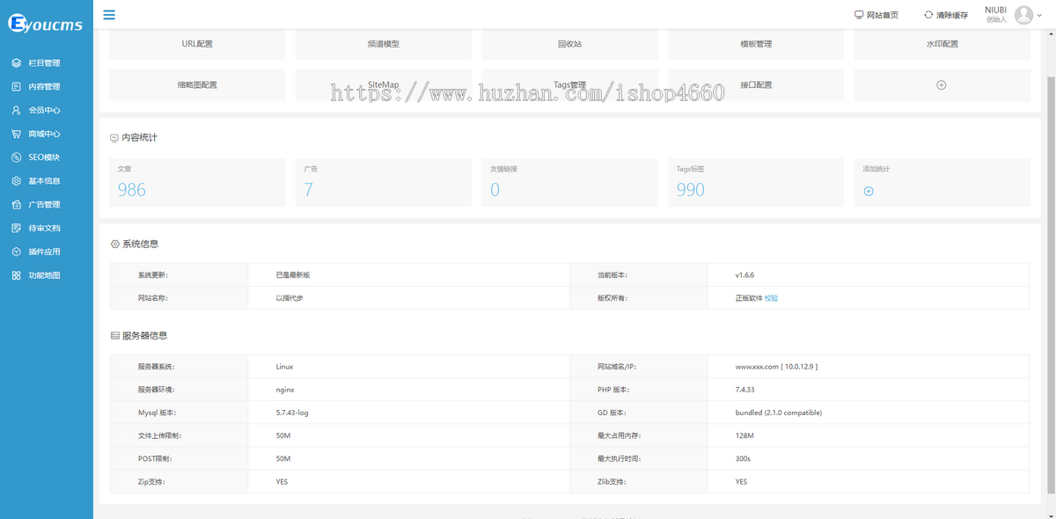Click the user avatar image
1056x519 pixels.
tap(1023, 14)
